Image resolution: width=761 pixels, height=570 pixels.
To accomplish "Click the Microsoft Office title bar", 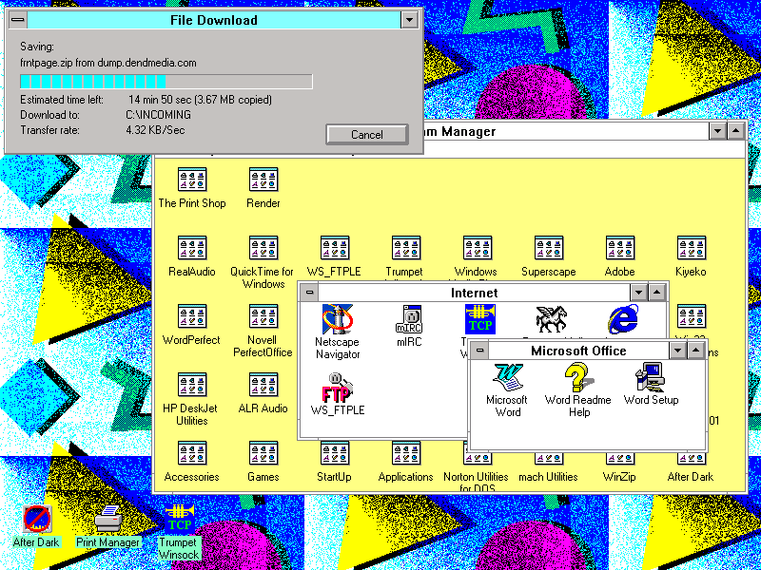I will (x=578, y=351).
